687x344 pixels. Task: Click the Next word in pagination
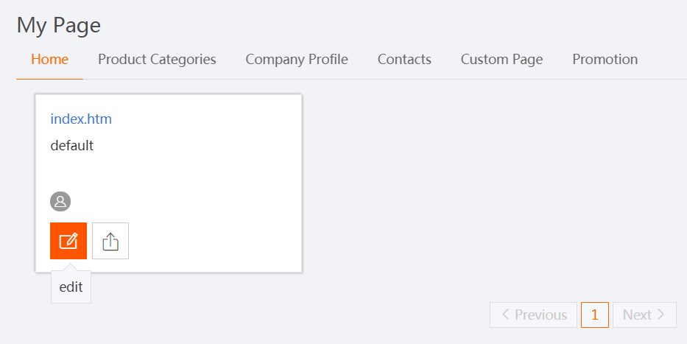(637, 315)
